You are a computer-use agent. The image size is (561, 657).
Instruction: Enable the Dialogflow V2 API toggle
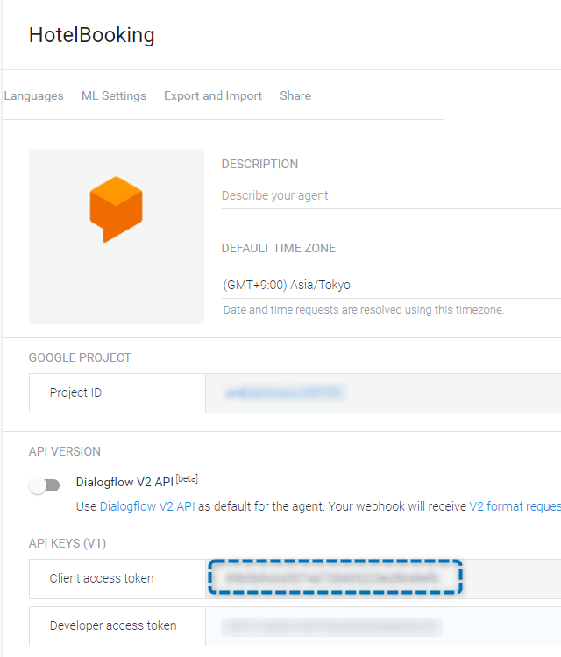coord(45,485)
